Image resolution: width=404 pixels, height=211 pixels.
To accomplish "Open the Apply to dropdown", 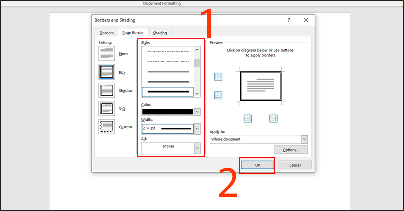I will tap(305, 139).
